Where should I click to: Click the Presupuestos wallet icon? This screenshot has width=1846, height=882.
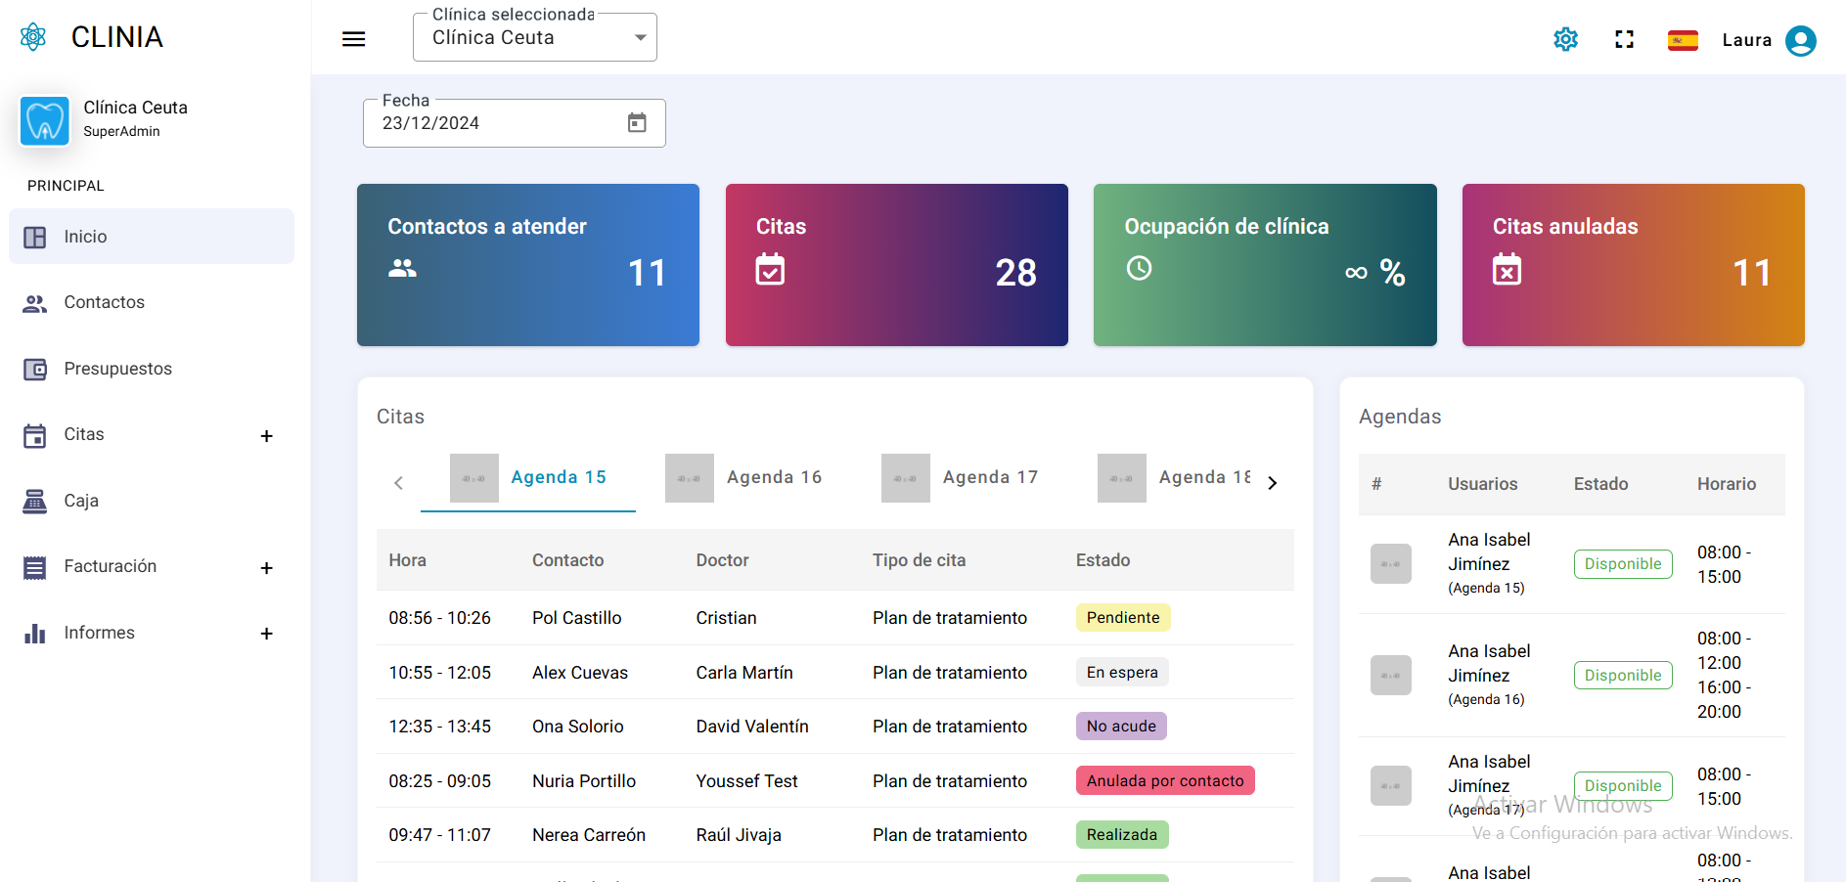pyautogui.click(x=35, y=370)
